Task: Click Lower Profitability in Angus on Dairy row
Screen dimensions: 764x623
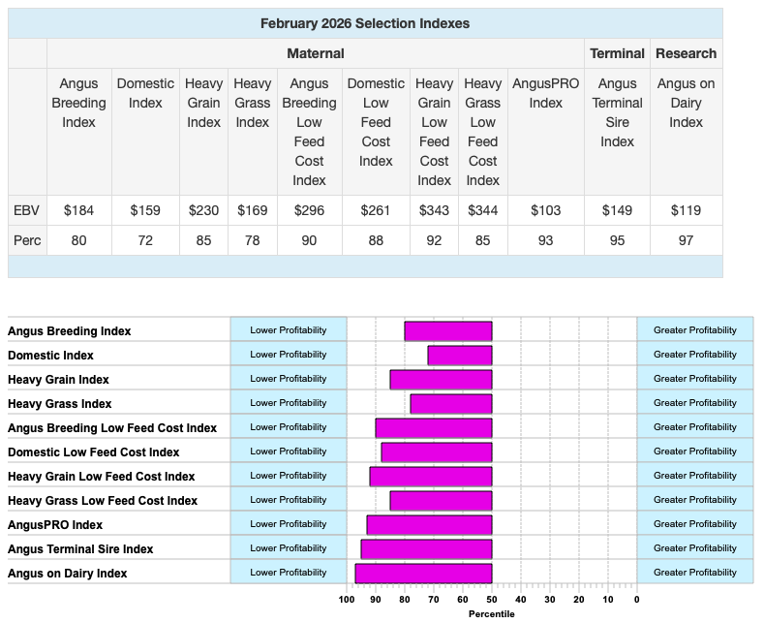Action: click(x=289, y=573)
